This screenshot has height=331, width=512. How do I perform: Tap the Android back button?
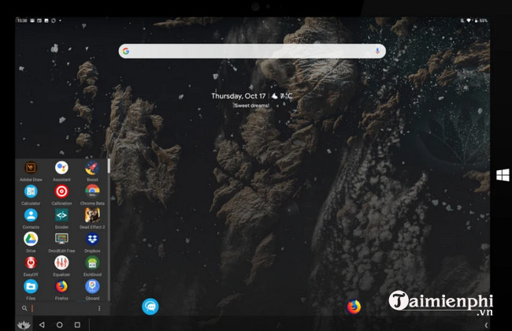pyautogui.click(x=42, y=325)
